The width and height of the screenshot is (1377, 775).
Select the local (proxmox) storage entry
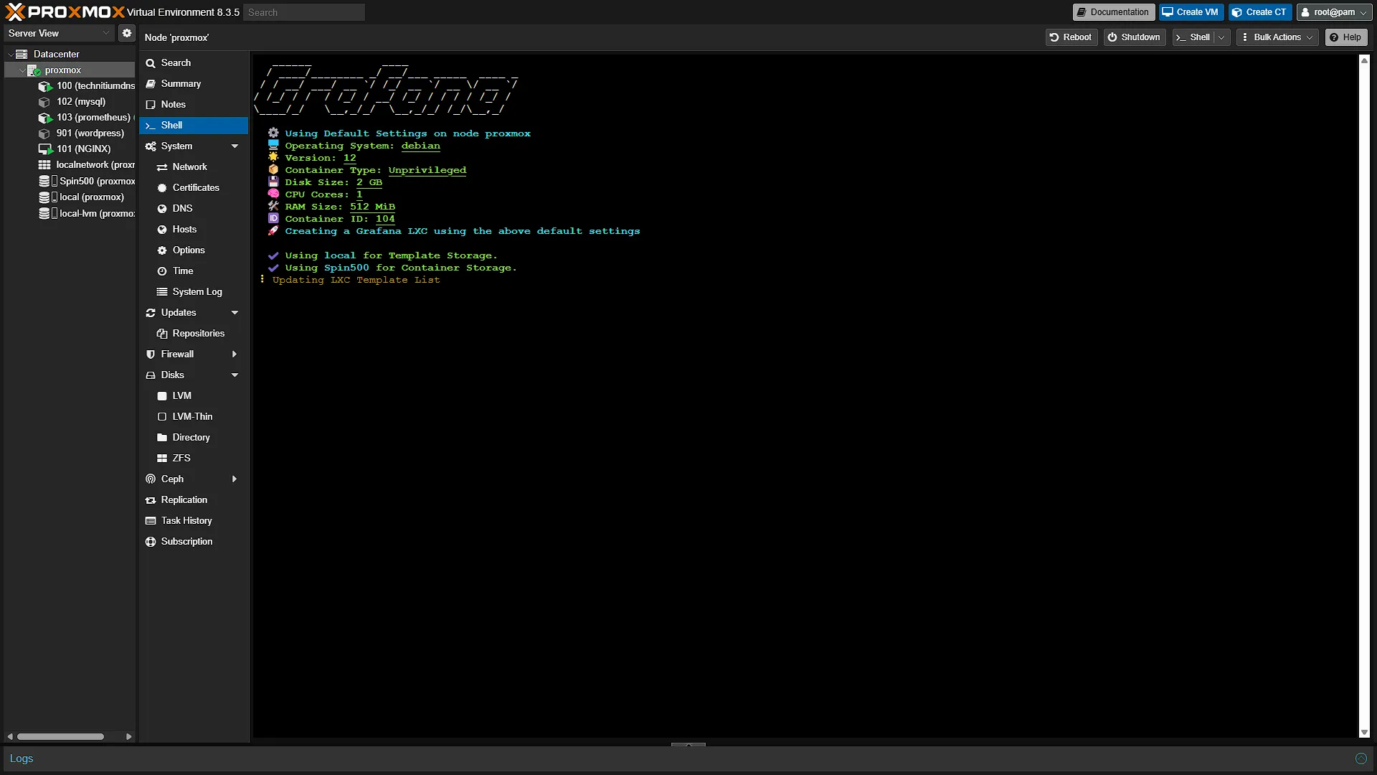point(82,197)
